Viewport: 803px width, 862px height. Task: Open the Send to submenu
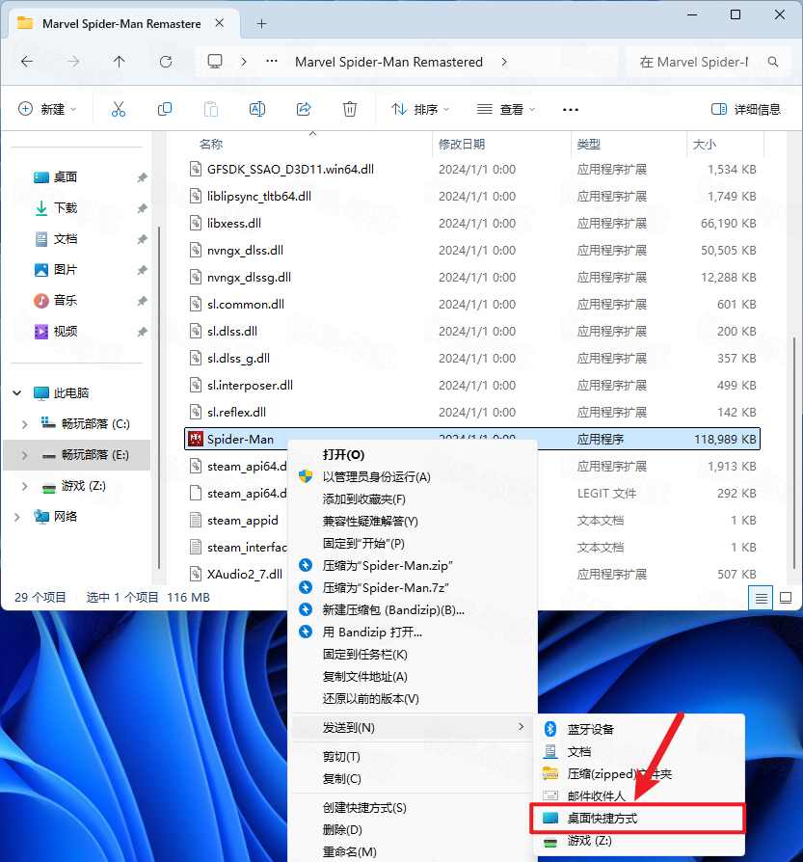[413, 727]
